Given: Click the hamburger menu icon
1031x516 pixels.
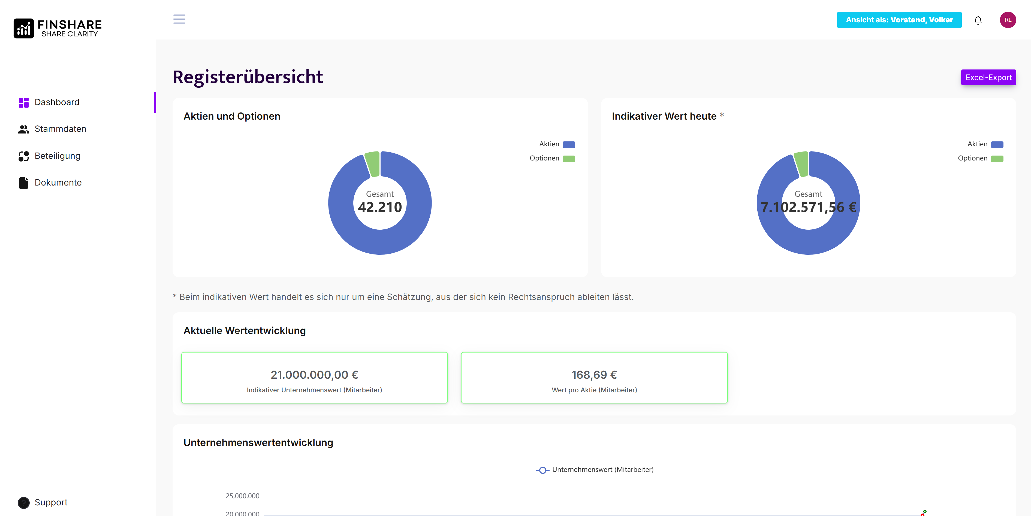Looking at the screenshot, I should (x=179, y=19).
